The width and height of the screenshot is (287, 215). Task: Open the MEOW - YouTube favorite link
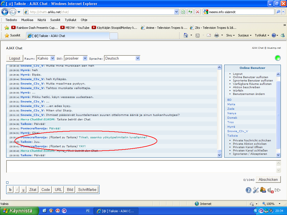click(x=75, y=28)
